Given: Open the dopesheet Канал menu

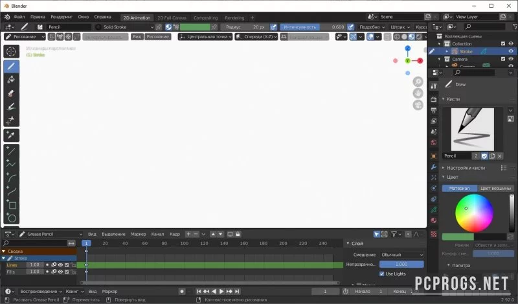Looking at the screenshot, I should tap(157, 234).
